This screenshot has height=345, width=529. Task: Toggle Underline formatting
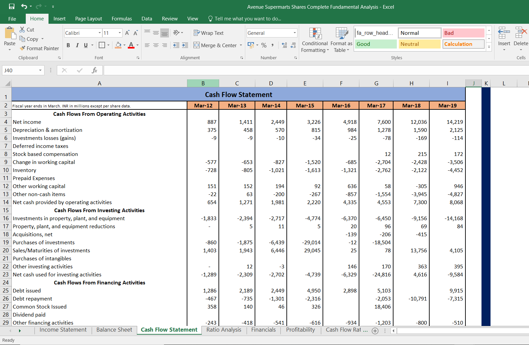tap(86, 45)
